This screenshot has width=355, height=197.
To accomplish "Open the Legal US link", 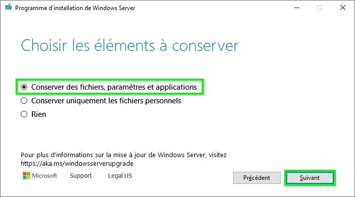I will [x=120, y=175].
